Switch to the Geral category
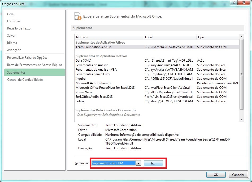Screen dimensions: 252x182 (11, 14)
